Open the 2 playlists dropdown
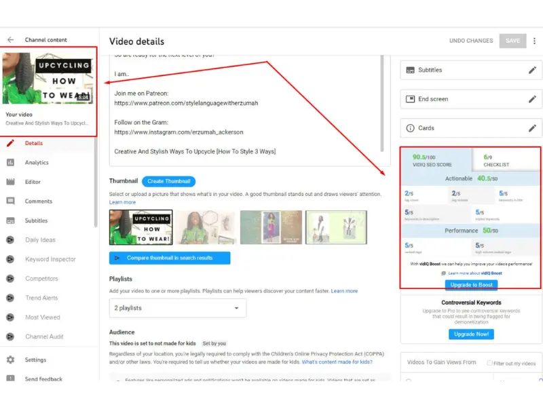543x407 pixels. pyautogui.click(x=178, y=308)
